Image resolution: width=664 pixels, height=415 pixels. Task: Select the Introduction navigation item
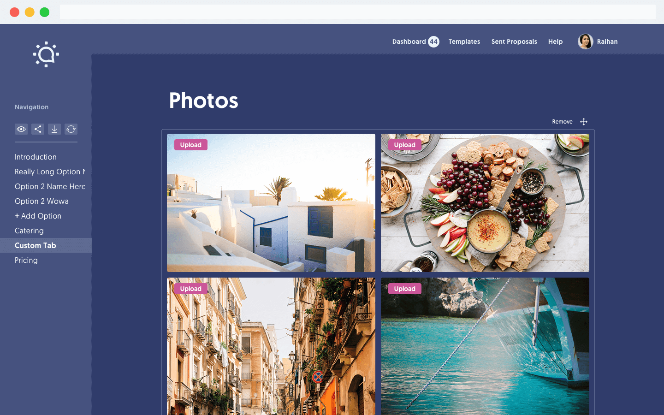coord(36,157)
